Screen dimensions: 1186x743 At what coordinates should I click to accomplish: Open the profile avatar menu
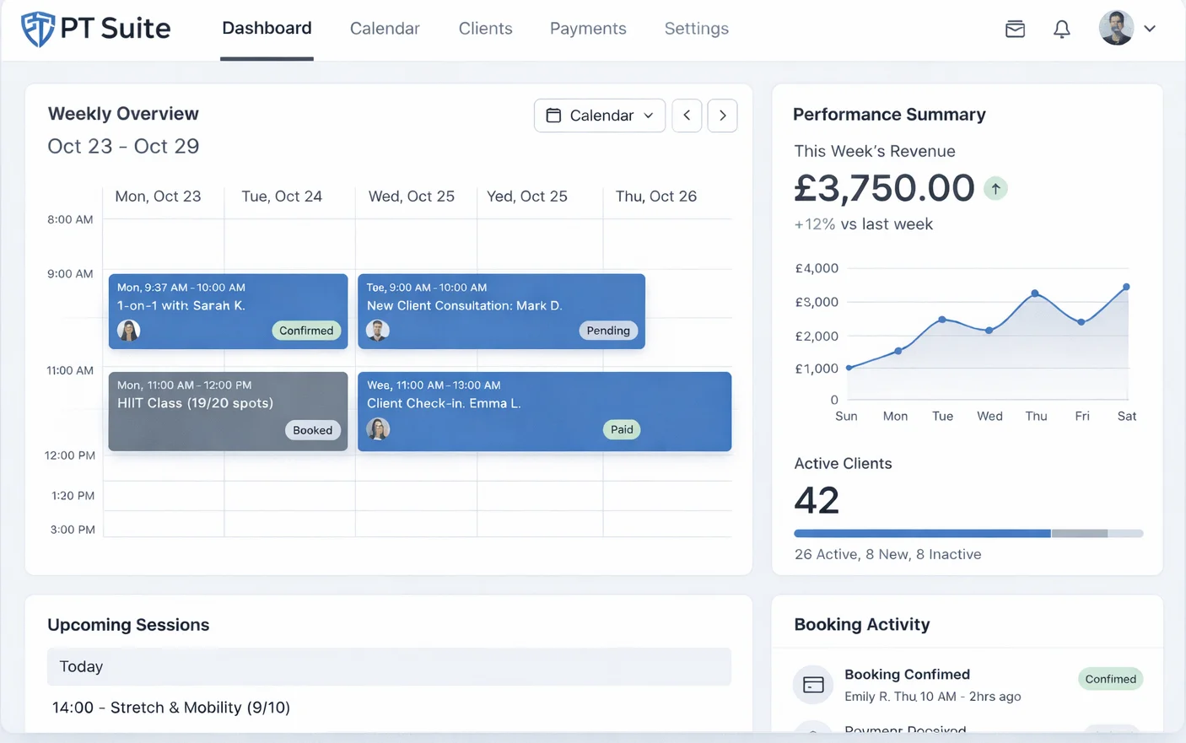tap(1117, 27)
